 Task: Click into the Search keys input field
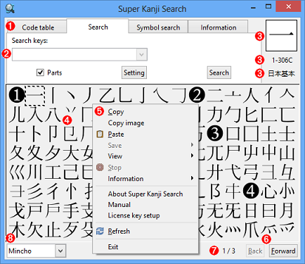[74, 55]
